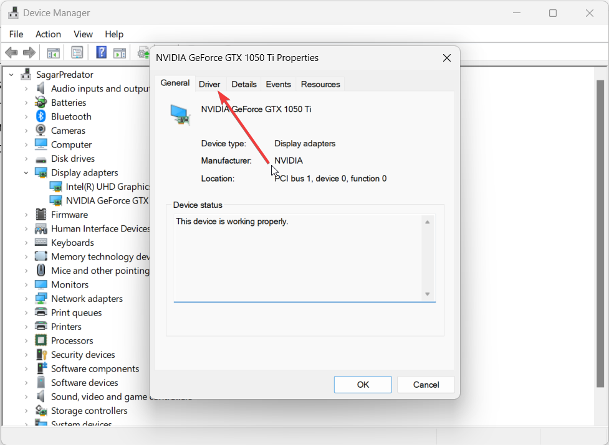
Task: Click the Network adapters icon
Action: click(x=41, y=299)
